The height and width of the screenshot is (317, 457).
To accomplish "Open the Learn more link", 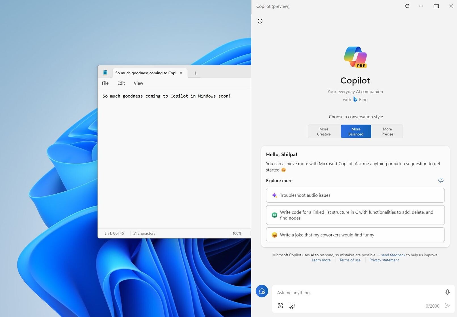I will 321,260.
